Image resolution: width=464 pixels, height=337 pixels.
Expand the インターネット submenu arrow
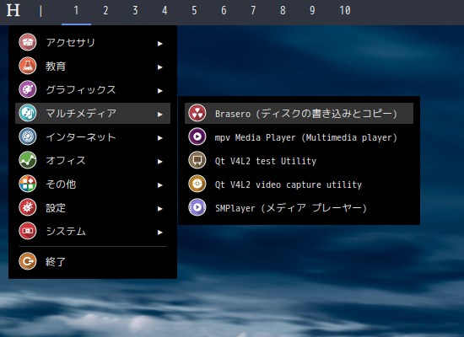point(160,138)
